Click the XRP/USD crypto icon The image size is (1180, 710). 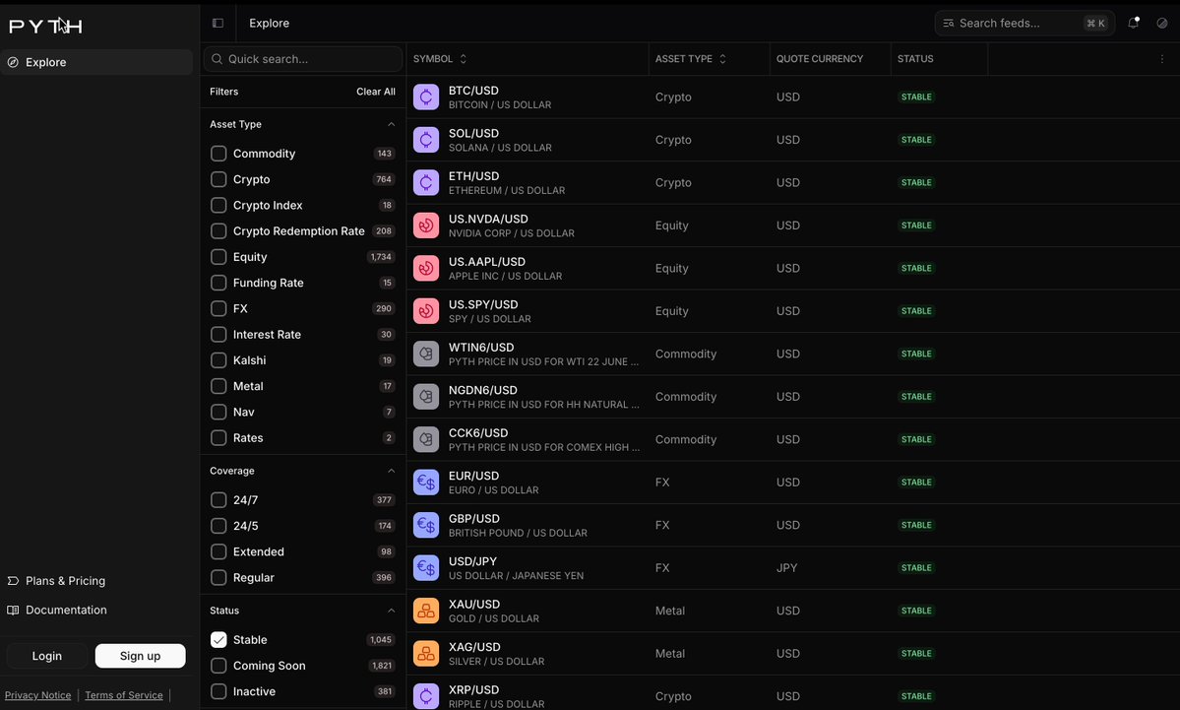(426, 696)
